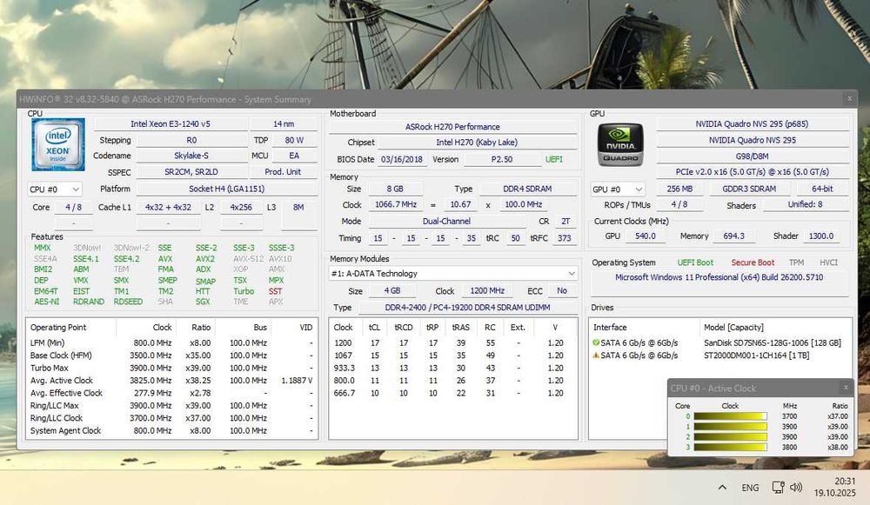Show hidden tray icons chevron
Image resolution: width=870 pixels, height=505 pixels.
tap(722, 488)
